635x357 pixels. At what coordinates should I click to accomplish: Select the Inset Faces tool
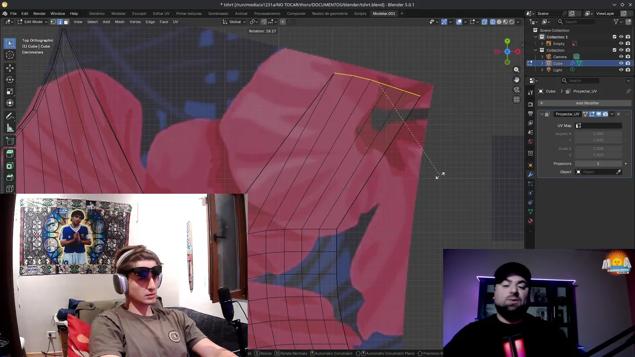pos(9,166)
